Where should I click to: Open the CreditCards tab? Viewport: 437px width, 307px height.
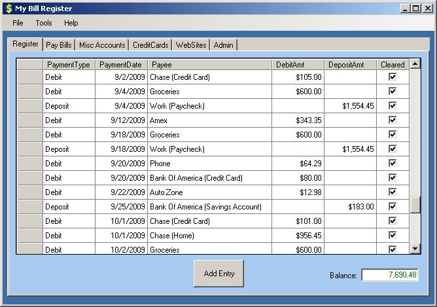click(x=150, y=45)
